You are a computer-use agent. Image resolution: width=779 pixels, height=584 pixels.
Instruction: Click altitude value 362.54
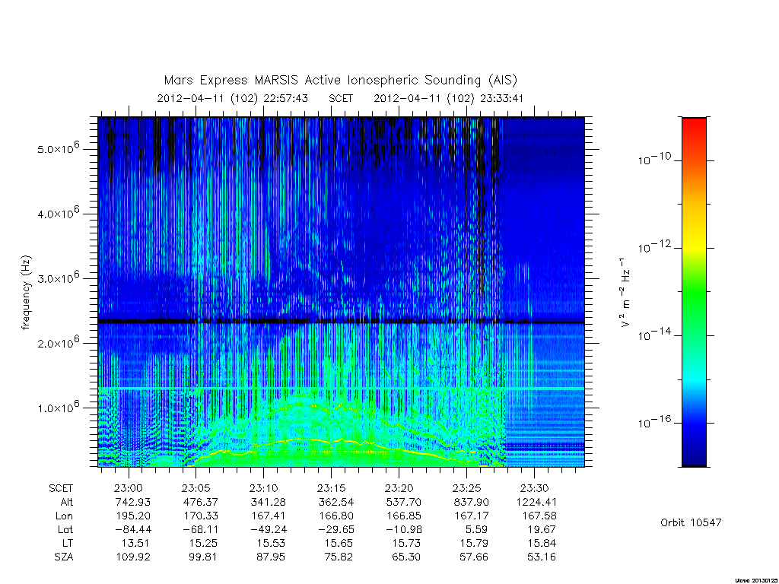[x=335, y=502]
